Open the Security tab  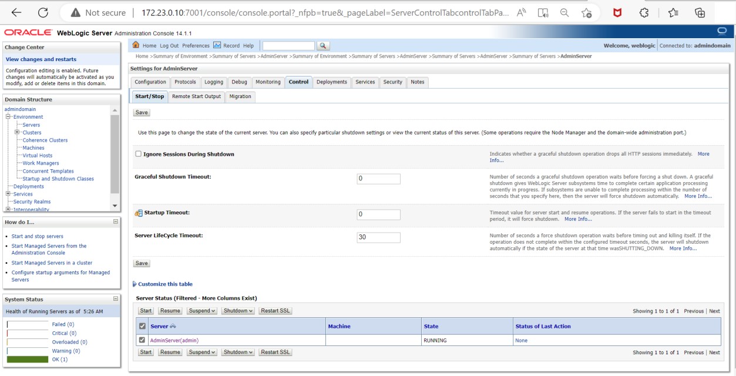[x=393, y=82]
